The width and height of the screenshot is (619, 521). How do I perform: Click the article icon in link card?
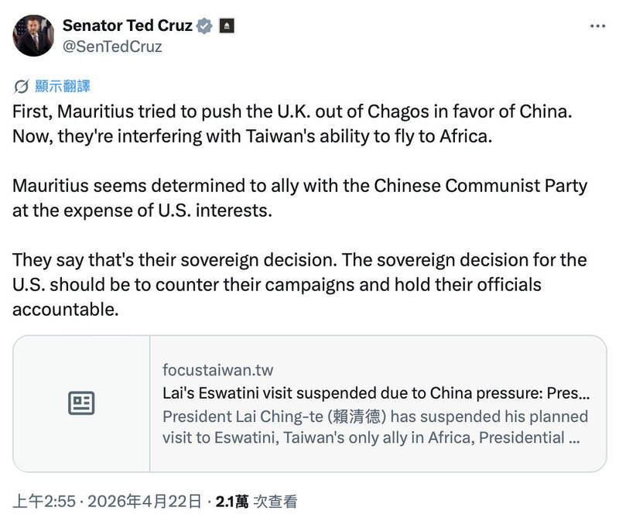(x=81, y=403)
